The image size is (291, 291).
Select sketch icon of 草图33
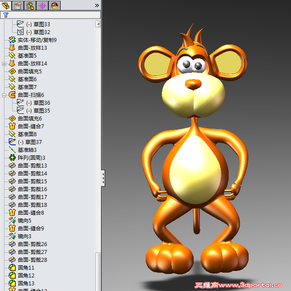pos(21,24)
